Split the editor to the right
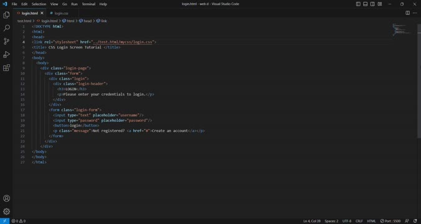 point(407,13)
